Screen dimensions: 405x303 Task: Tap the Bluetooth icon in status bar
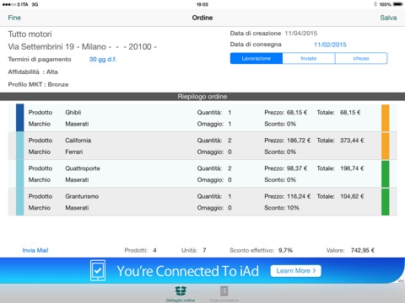coord(375,4)
